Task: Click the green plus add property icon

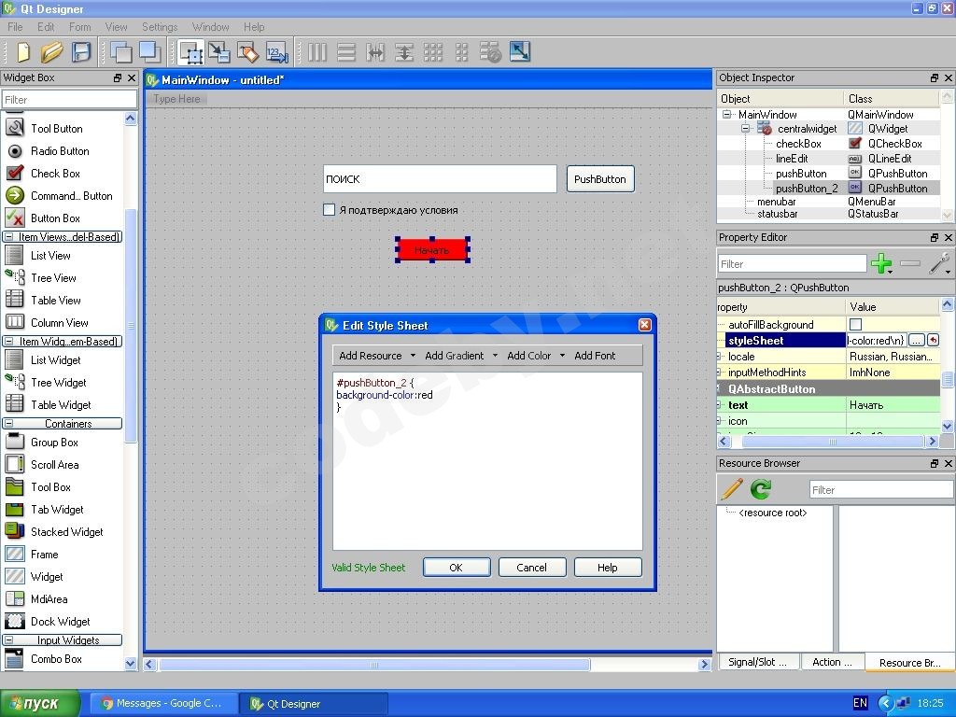Action: coord(880,264)
